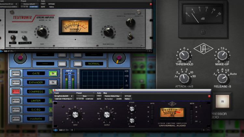Click the red target button in Teletronix header
The width and height of the screenshot is (244, 137).
(x=151, y=4)
